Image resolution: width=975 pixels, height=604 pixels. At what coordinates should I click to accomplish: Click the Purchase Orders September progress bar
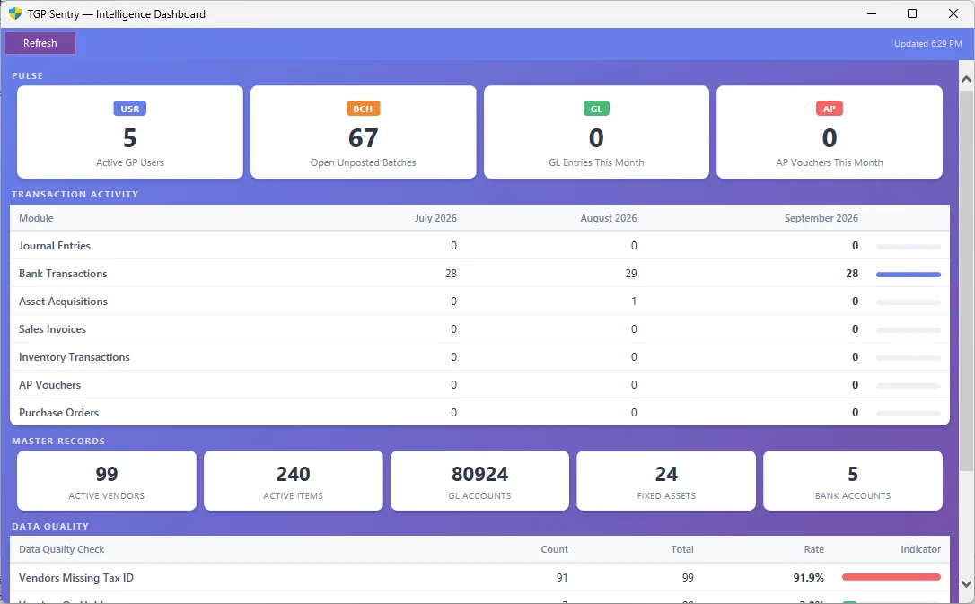908,413
